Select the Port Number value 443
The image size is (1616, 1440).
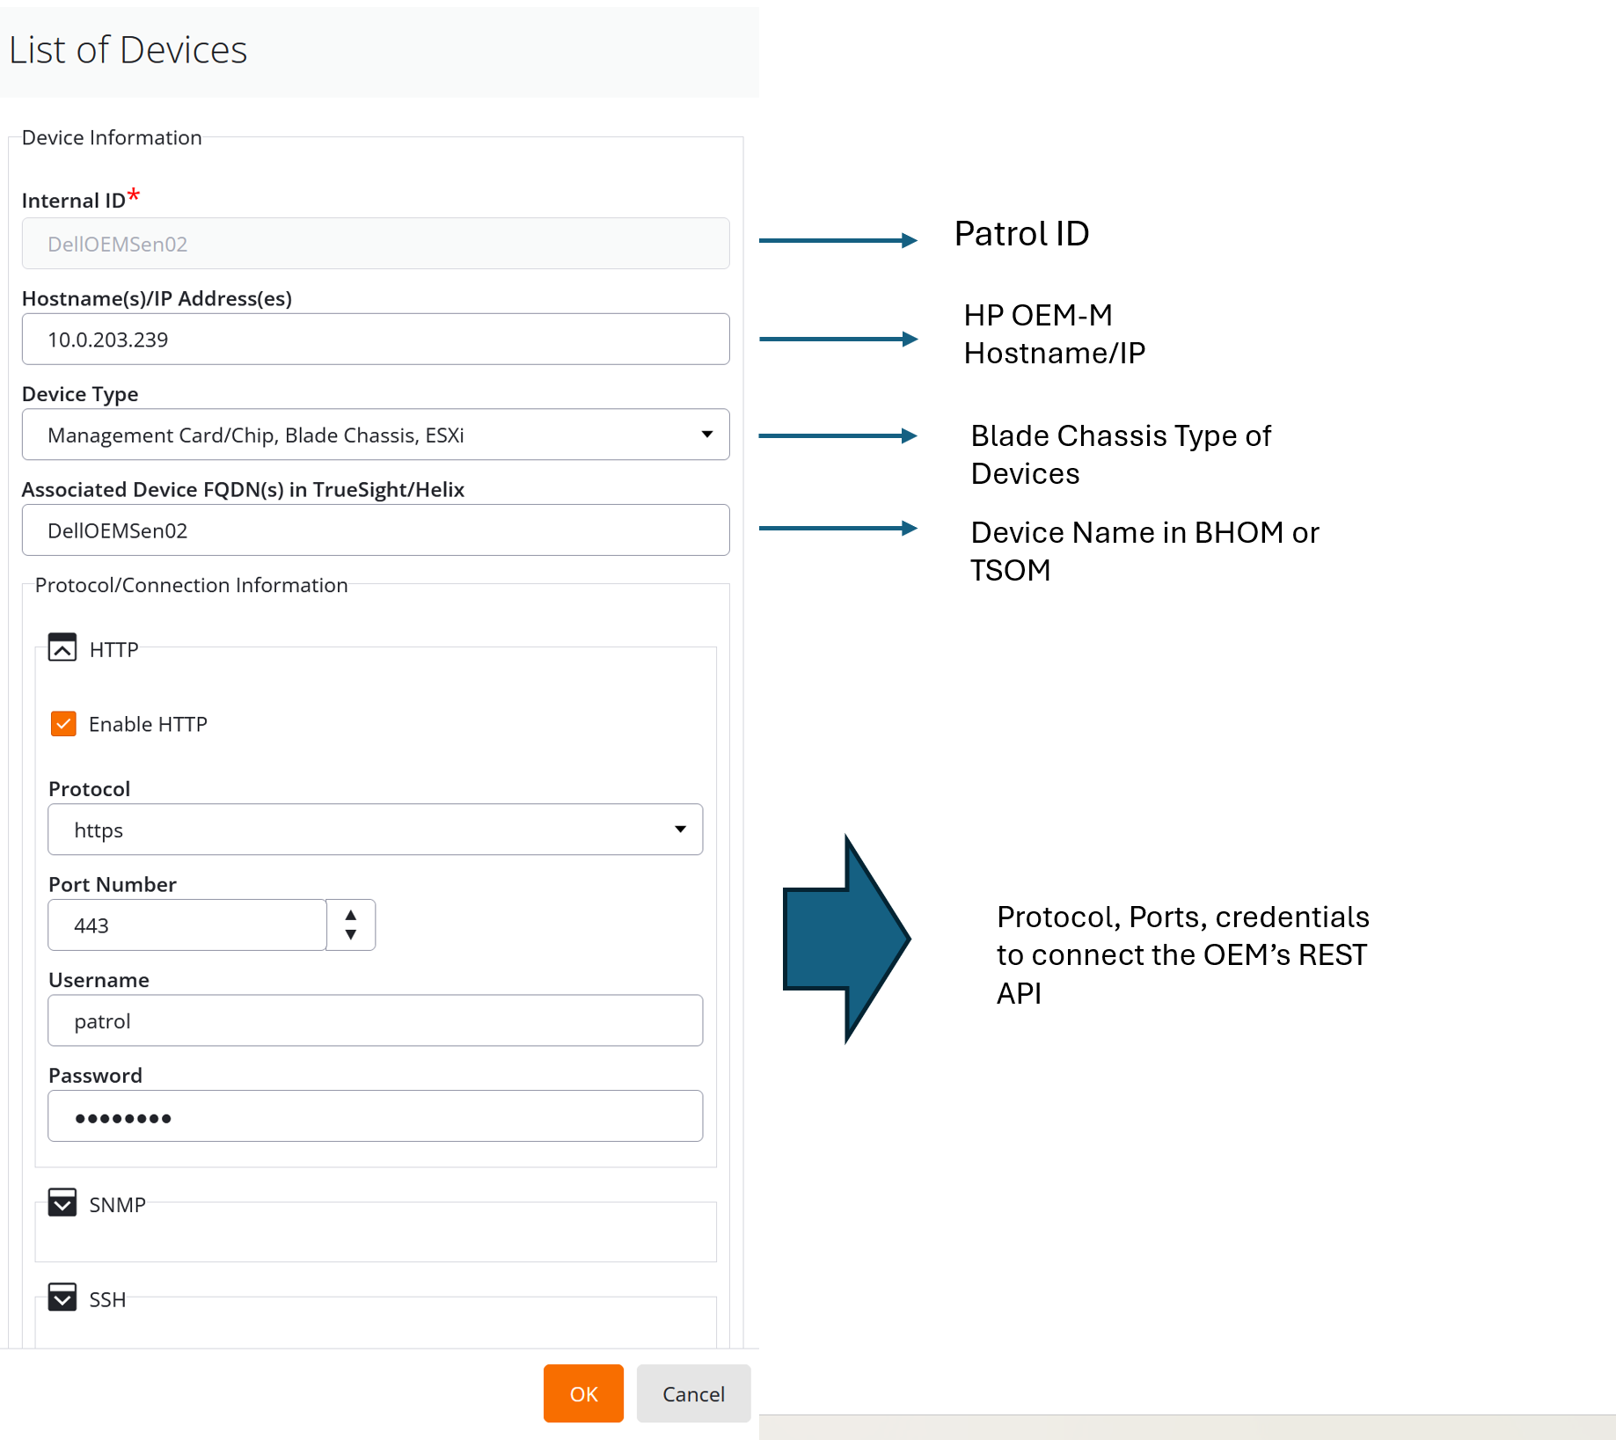[x=186, y=925]
